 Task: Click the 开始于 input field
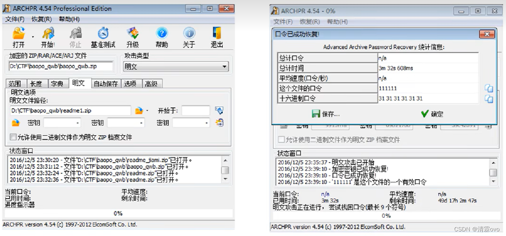196,110
